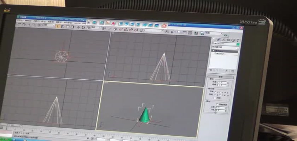Open the render type dropdown beside Render Scene
Screen dimensions: 297x141
tap(214, 33)
